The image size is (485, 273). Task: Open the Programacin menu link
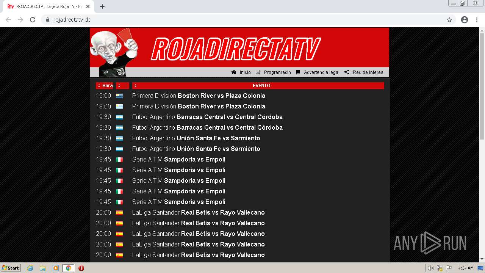pyautogui.click(x=277, y=72)
